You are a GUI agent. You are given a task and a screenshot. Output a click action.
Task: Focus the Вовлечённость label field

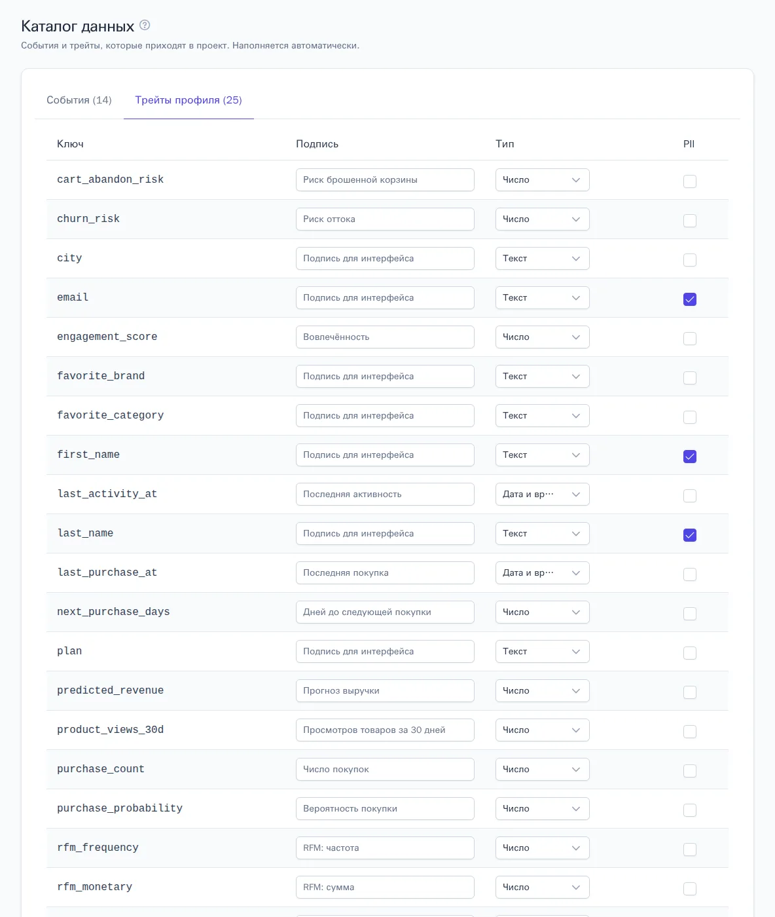click(x=385, y=337)
